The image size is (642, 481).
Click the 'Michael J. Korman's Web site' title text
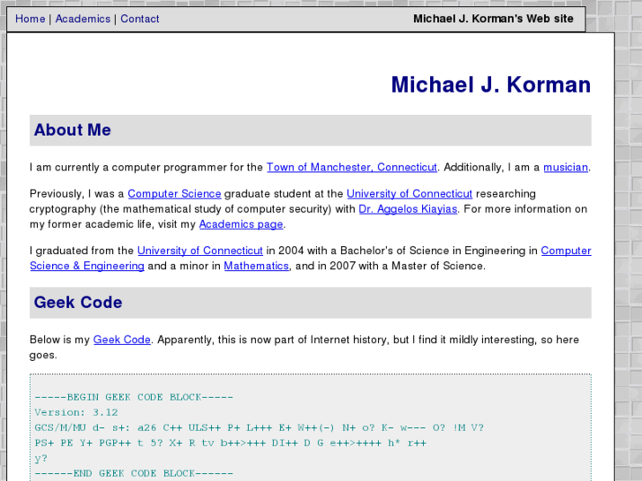(x=493, y=19)
